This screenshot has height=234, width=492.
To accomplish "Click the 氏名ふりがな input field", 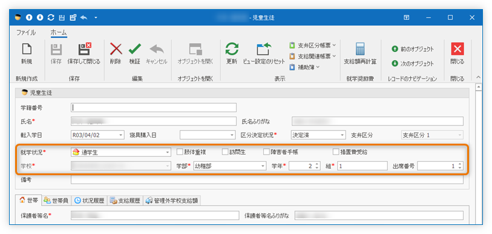I will [378, 121].
